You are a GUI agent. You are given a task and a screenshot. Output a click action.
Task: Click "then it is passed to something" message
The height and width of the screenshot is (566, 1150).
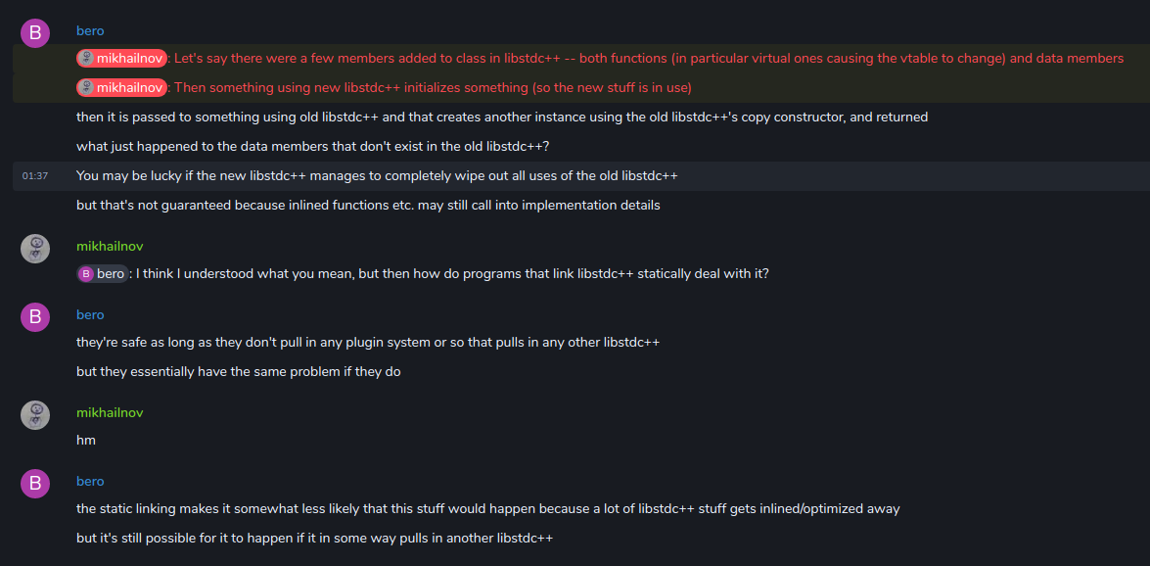coord(502,118)
